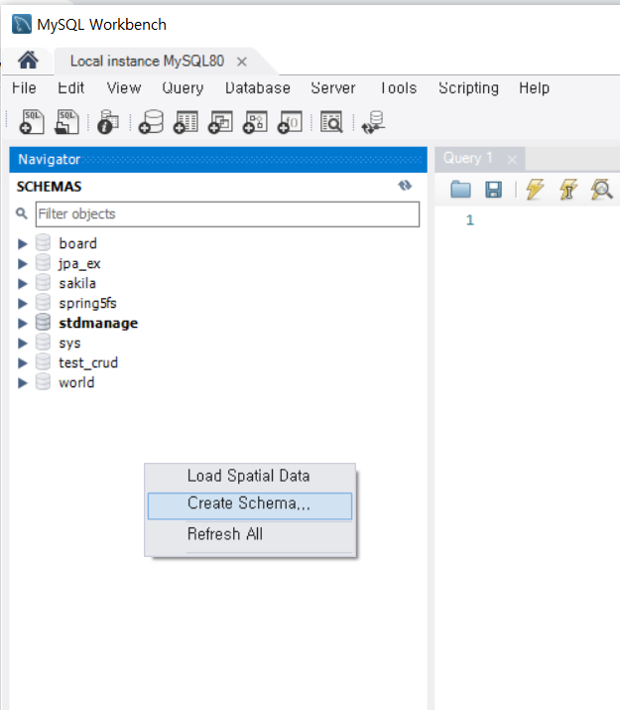Click the world schema database icon

click(x=43, y=381)
